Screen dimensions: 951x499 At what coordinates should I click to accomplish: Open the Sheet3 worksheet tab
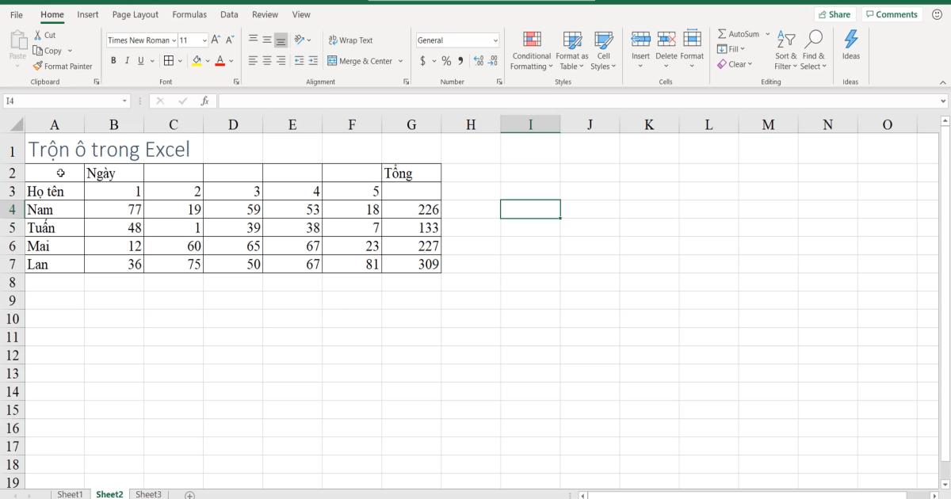tap(148, 493)
